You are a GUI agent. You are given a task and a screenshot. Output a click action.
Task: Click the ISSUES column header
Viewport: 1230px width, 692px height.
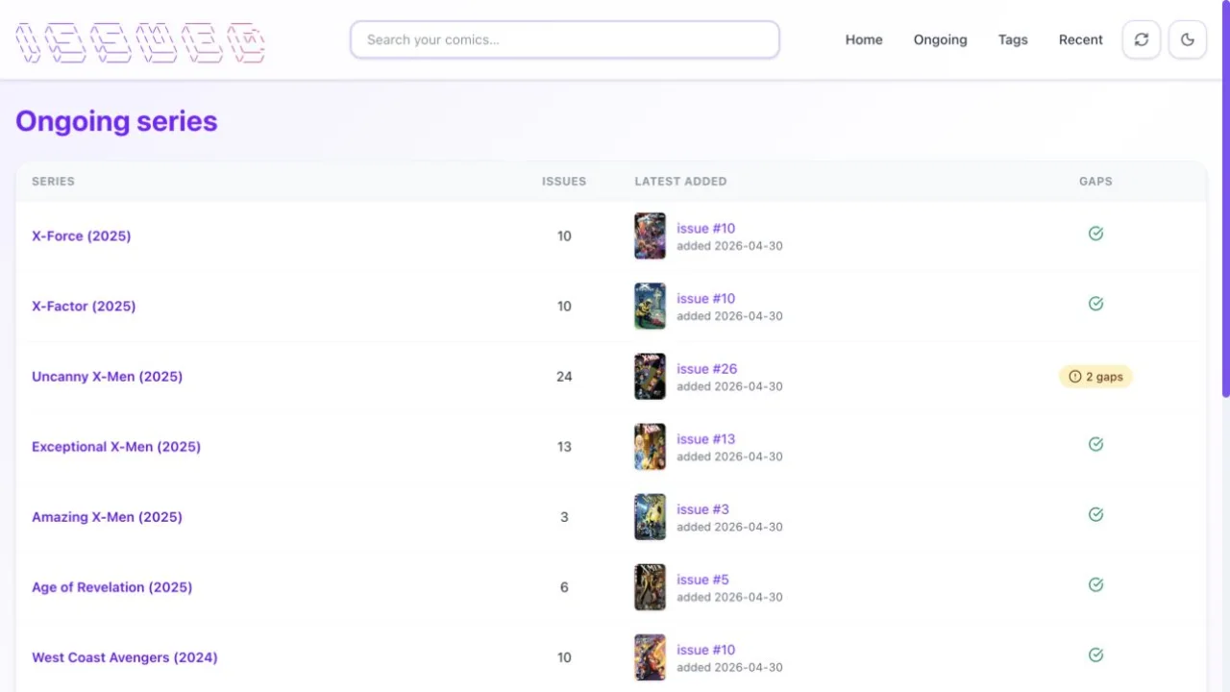point(564,181)
